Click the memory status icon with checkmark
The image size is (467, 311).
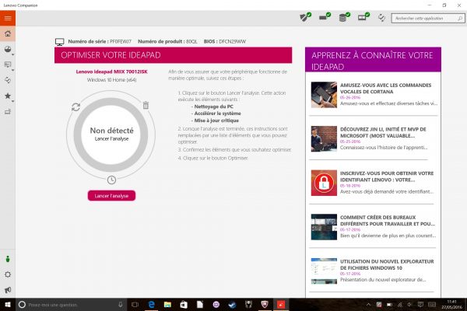point(325,16)
